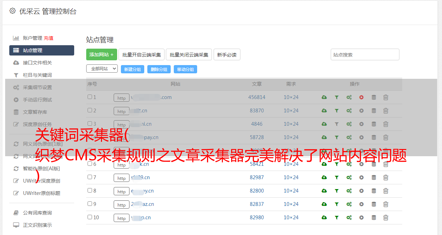
Task: Tick the checkbox for site row 6
Action: 90,164
